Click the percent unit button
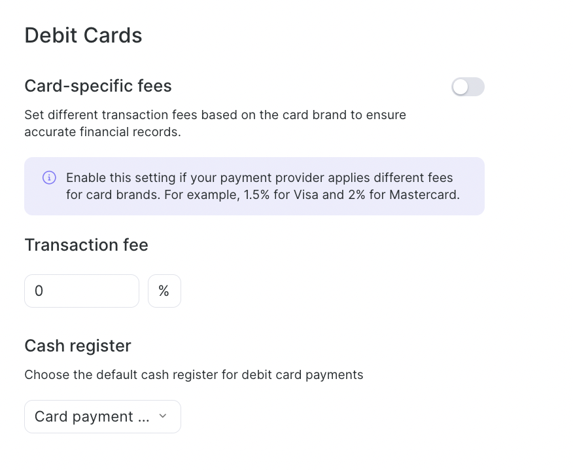 (x=164, y=291)
